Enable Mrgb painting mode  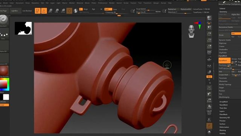[85, 9]
